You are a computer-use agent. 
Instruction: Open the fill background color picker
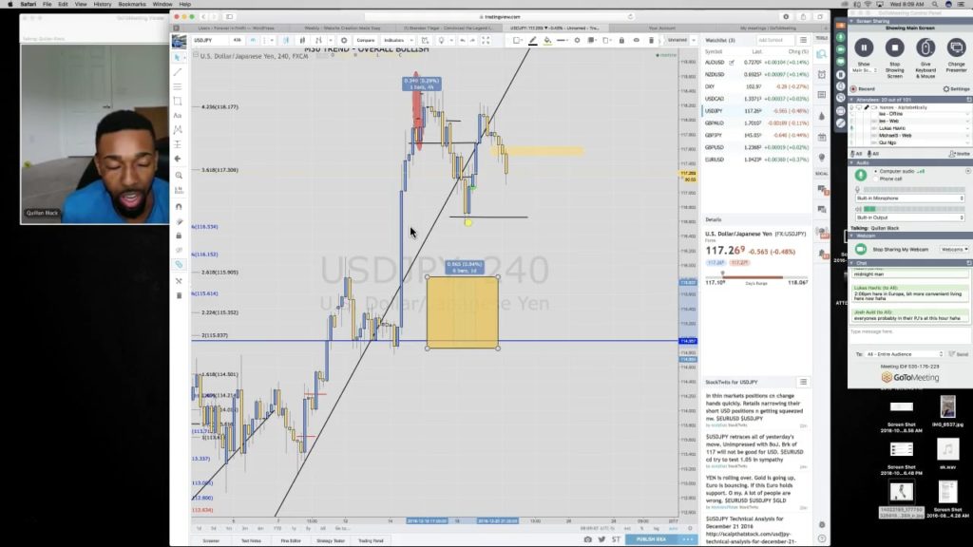(547, 40)
